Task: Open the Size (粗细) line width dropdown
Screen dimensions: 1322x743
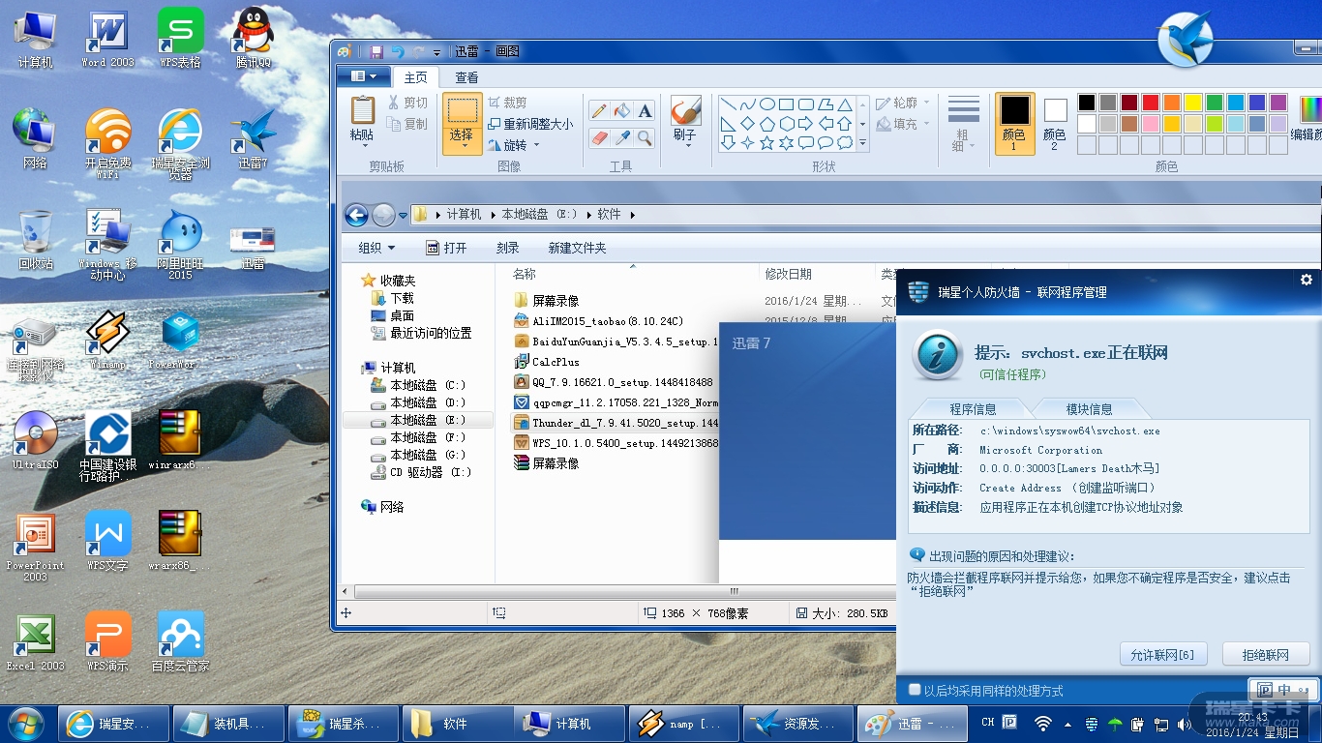Action: (963, 123)
